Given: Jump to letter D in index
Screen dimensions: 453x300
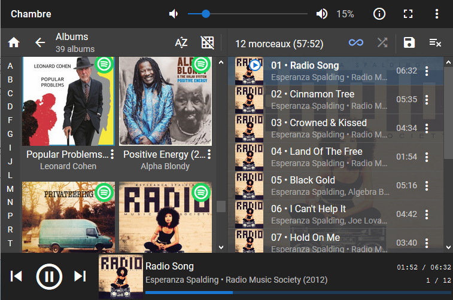Looking at the screenshot, I should click(x=10, y=107).
